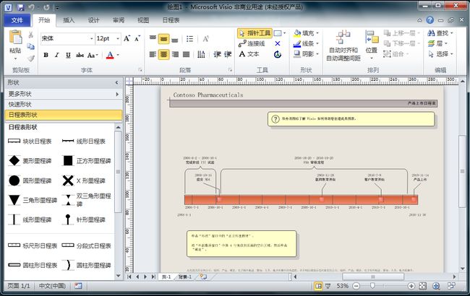Viewport: 470px width, 296px height.
Task: Click the Zoom In plus button
Action: pyautogui.click(x=411, y=286)
